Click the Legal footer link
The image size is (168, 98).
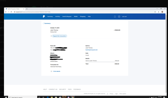[116, 94]
